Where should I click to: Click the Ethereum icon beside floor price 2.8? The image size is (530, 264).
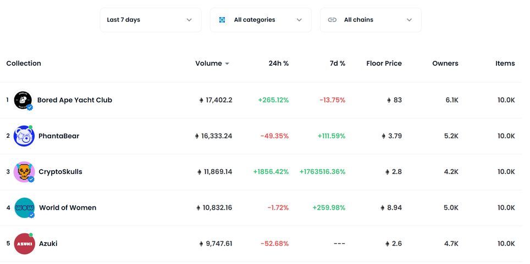pyautogui.click(x=388, y=172)
